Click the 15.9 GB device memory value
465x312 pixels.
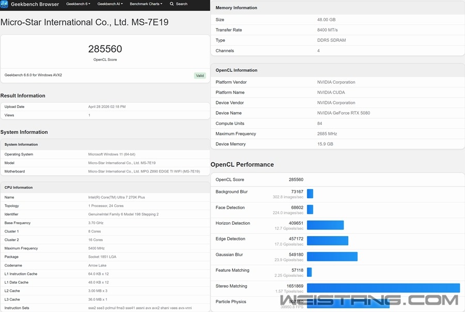[325, 144]
